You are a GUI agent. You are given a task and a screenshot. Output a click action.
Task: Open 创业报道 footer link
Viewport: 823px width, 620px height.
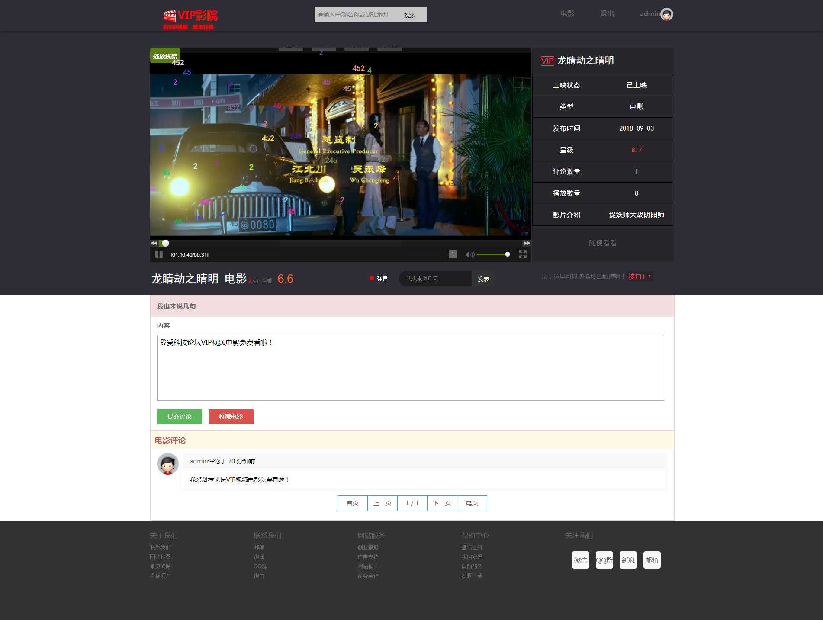coord(368,547)
